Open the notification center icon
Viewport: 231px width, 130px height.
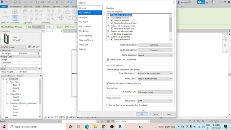click(225, 127)
